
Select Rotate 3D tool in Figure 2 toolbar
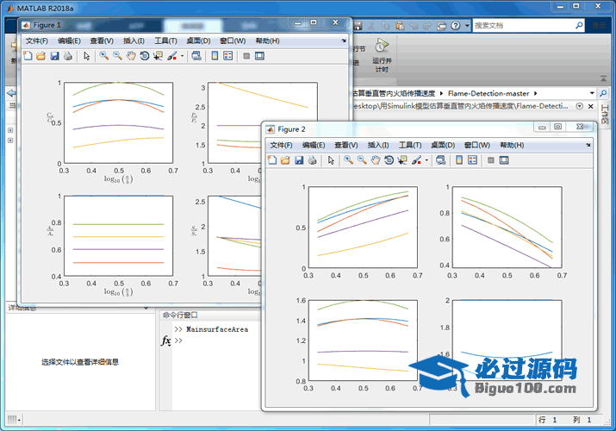(x=389, y=160)
